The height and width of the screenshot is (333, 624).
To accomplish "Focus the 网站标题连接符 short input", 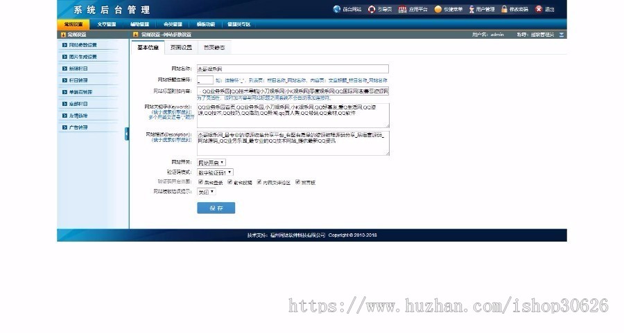I will 205,80.
